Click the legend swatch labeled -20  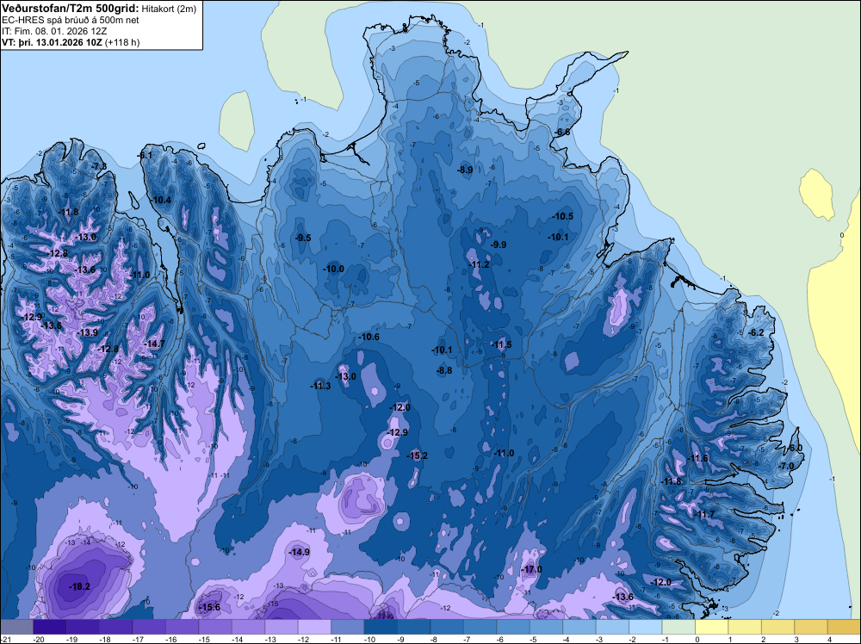[49, 627]
